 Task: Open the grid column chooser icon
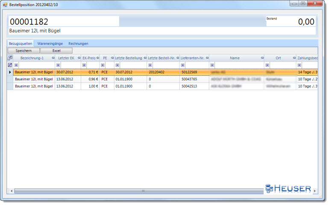pyautogui.click(x=10, y=58)
